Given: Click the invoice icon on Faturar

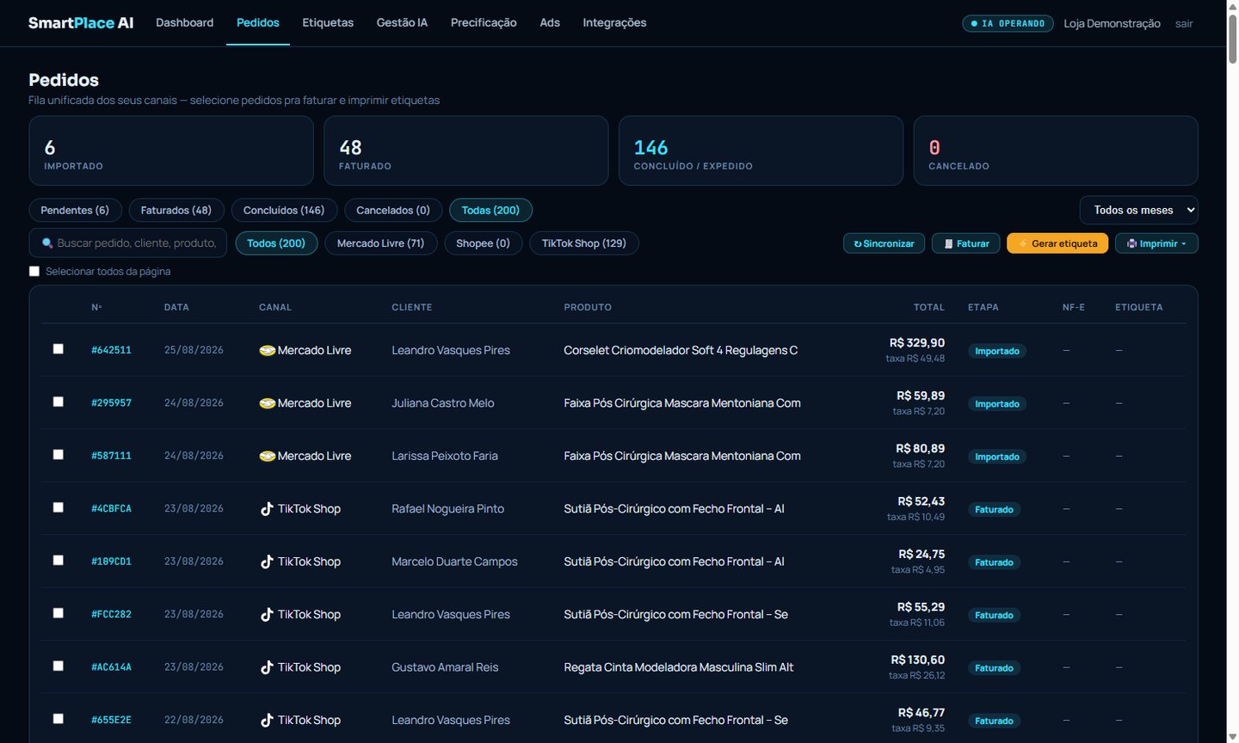Looking at the screenshot, I should pyautogui.click(x=949, y=244).
